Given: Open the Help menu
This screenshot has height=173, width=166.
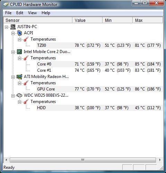Looking at the screenshot, I should pos(46,13).
